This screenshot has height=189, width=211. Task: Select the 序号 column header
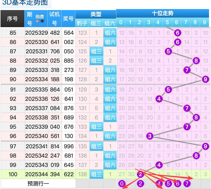pos(12,19)
